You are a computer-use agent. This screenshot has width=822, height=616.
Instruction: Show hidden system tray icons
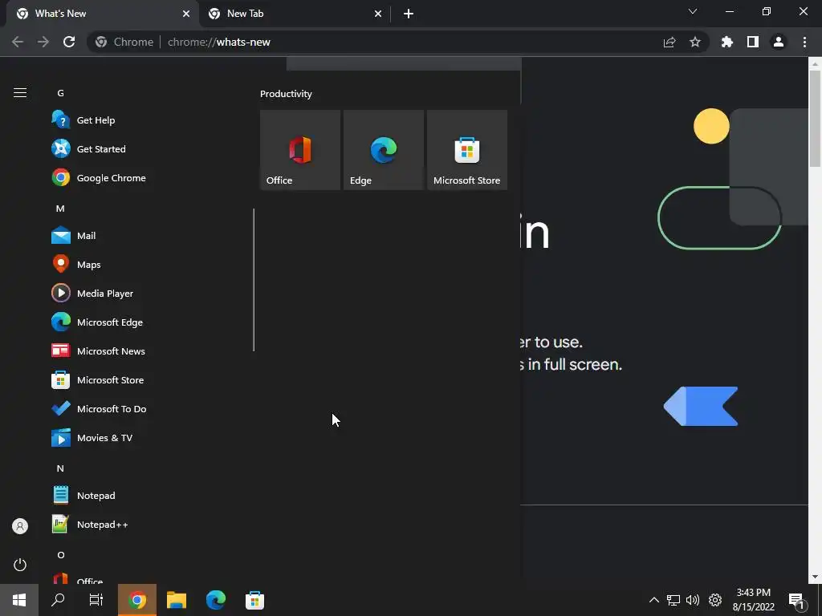(x=653, y=600)
